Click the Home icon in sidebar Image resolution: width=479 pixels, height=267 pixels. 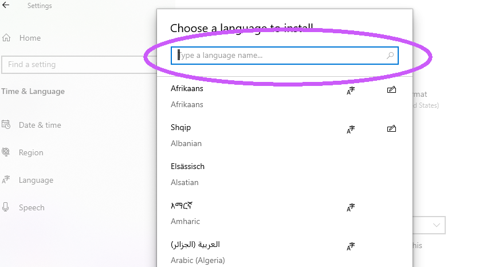point(6,38)
